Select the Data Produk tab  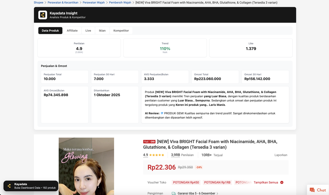pyautogui.click(x=50, y=31)
